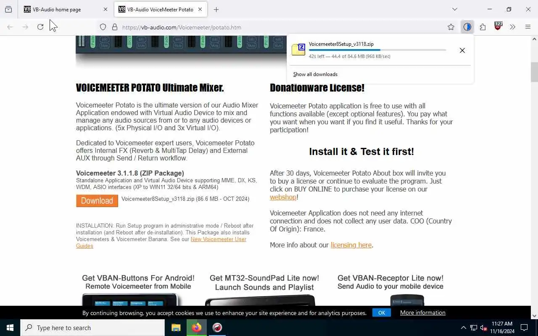Go forward to next page
The image size is (538, 336).
(25, 27)
